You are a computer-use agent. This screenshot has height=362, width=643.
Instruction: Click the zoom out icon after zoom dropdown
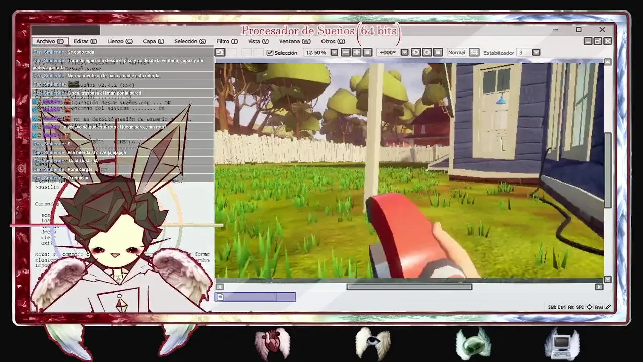[x=346, y=52]
